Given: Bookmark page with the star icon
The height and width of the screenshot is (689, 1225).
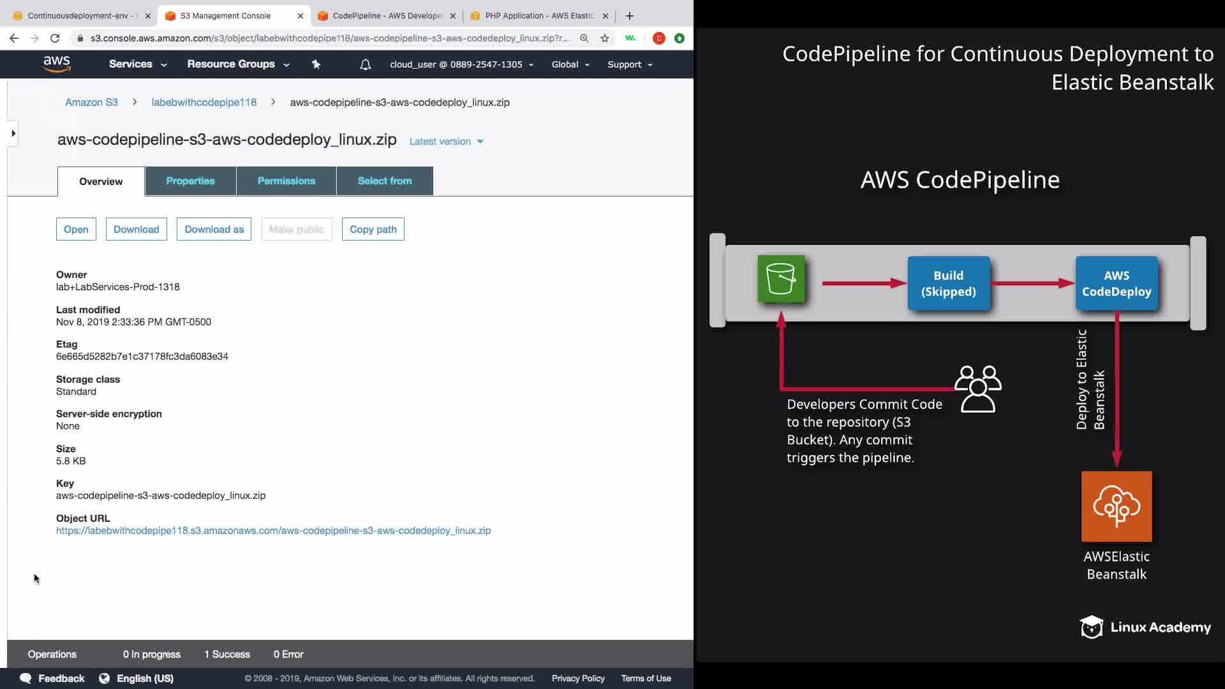Looking at the screenshot, I should click(604, 38).
